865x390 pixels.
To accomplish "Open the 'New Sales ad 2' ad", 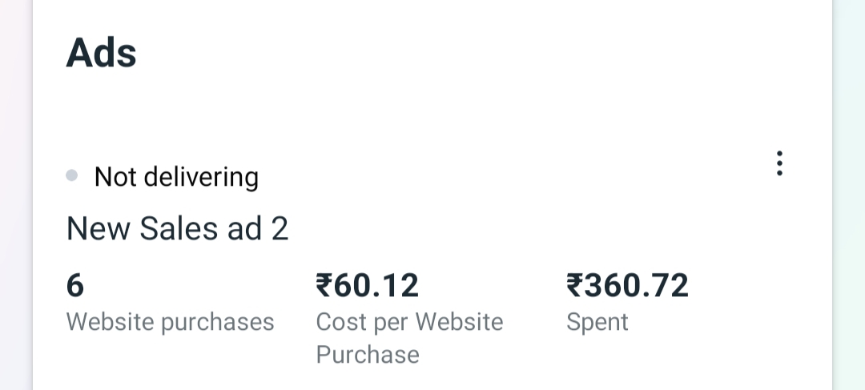I will point(177,229).
